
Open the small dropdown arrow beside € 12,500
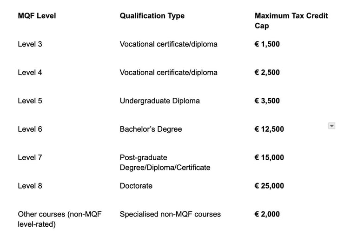point(331,126)
